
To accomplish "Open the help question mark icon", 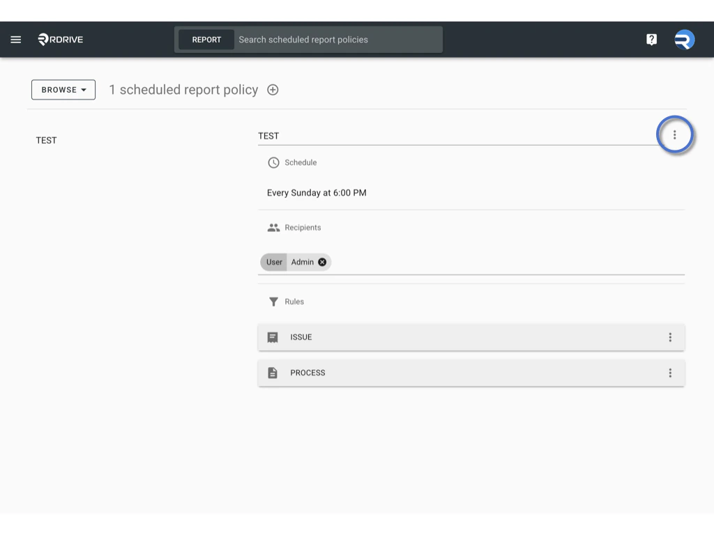I will click(x=651, y=39).
